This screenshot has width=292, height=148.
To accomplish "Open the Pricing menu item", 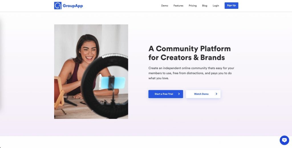I will pos(192,6).
